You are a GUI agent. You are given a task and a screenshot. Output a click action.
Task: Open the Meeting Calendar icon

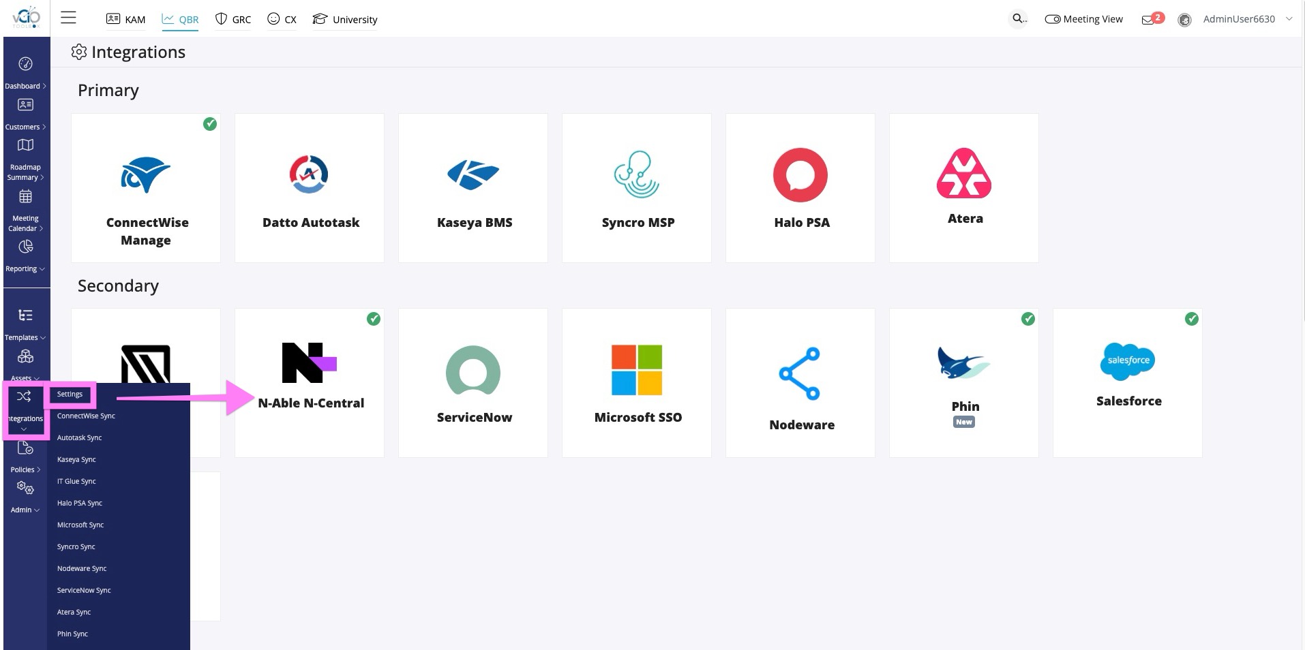(x=25, y=197)
